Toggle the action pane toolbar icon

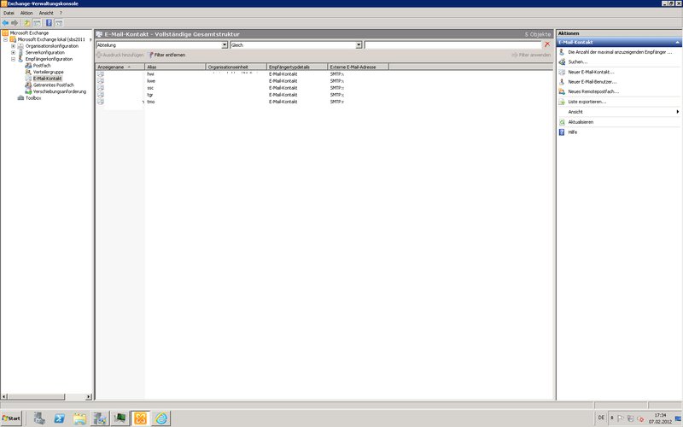point(59,23)
